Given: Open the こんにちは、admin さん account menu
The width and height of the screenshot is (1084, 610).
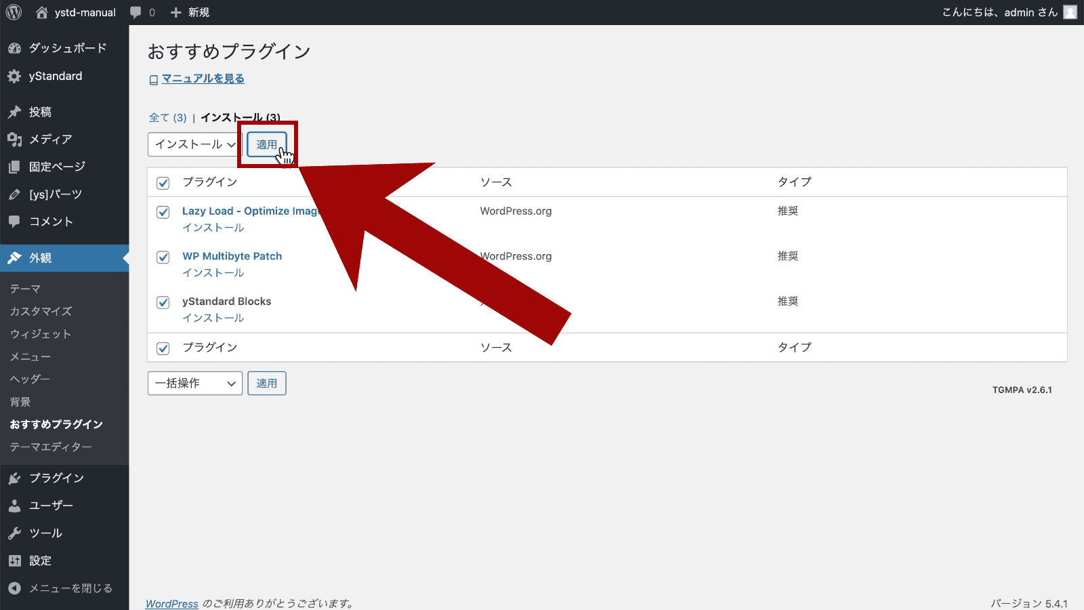Looking at the screenshot, I should [1009, 12].
